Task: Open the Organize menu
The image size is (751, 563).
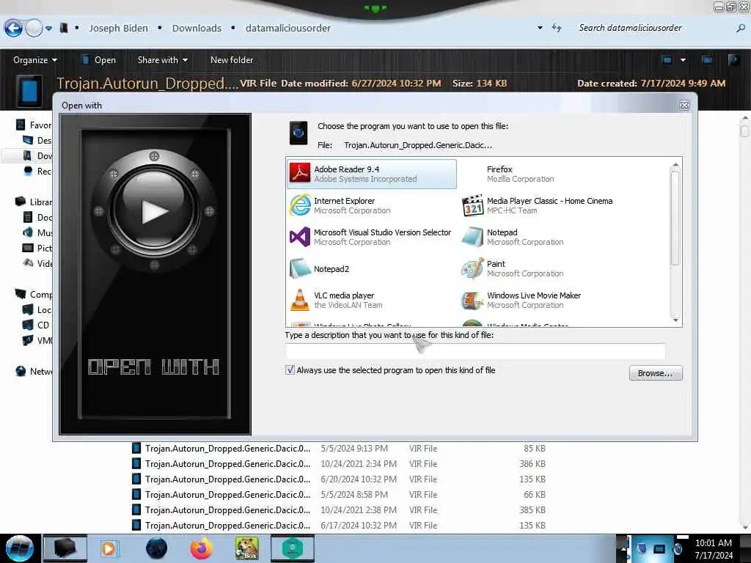Action: coord(35,60)
